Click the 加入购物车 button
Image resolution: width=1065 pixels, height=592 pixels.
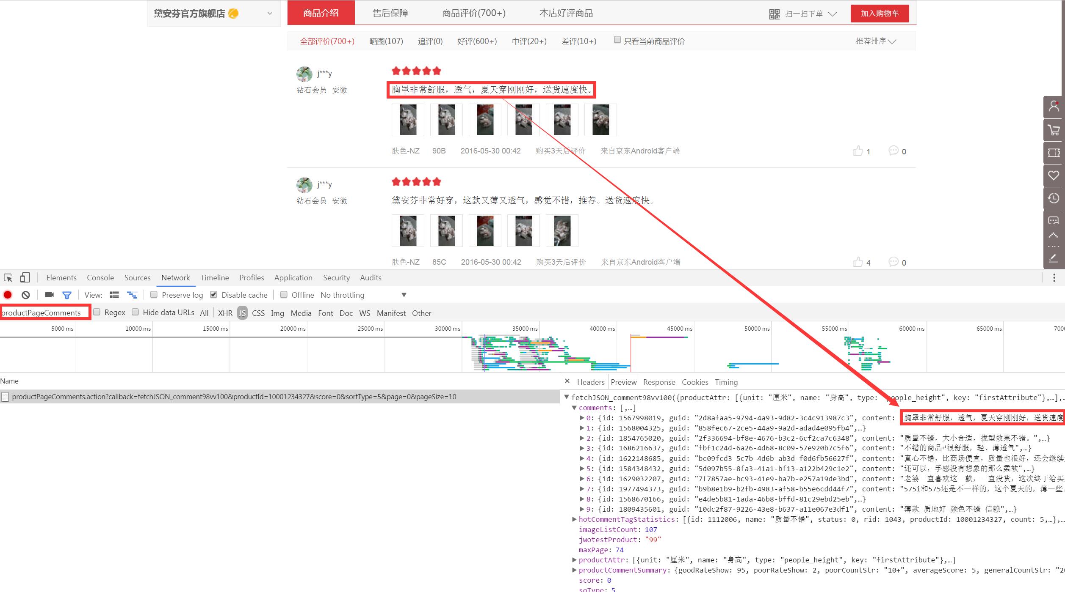click(880, 13)
